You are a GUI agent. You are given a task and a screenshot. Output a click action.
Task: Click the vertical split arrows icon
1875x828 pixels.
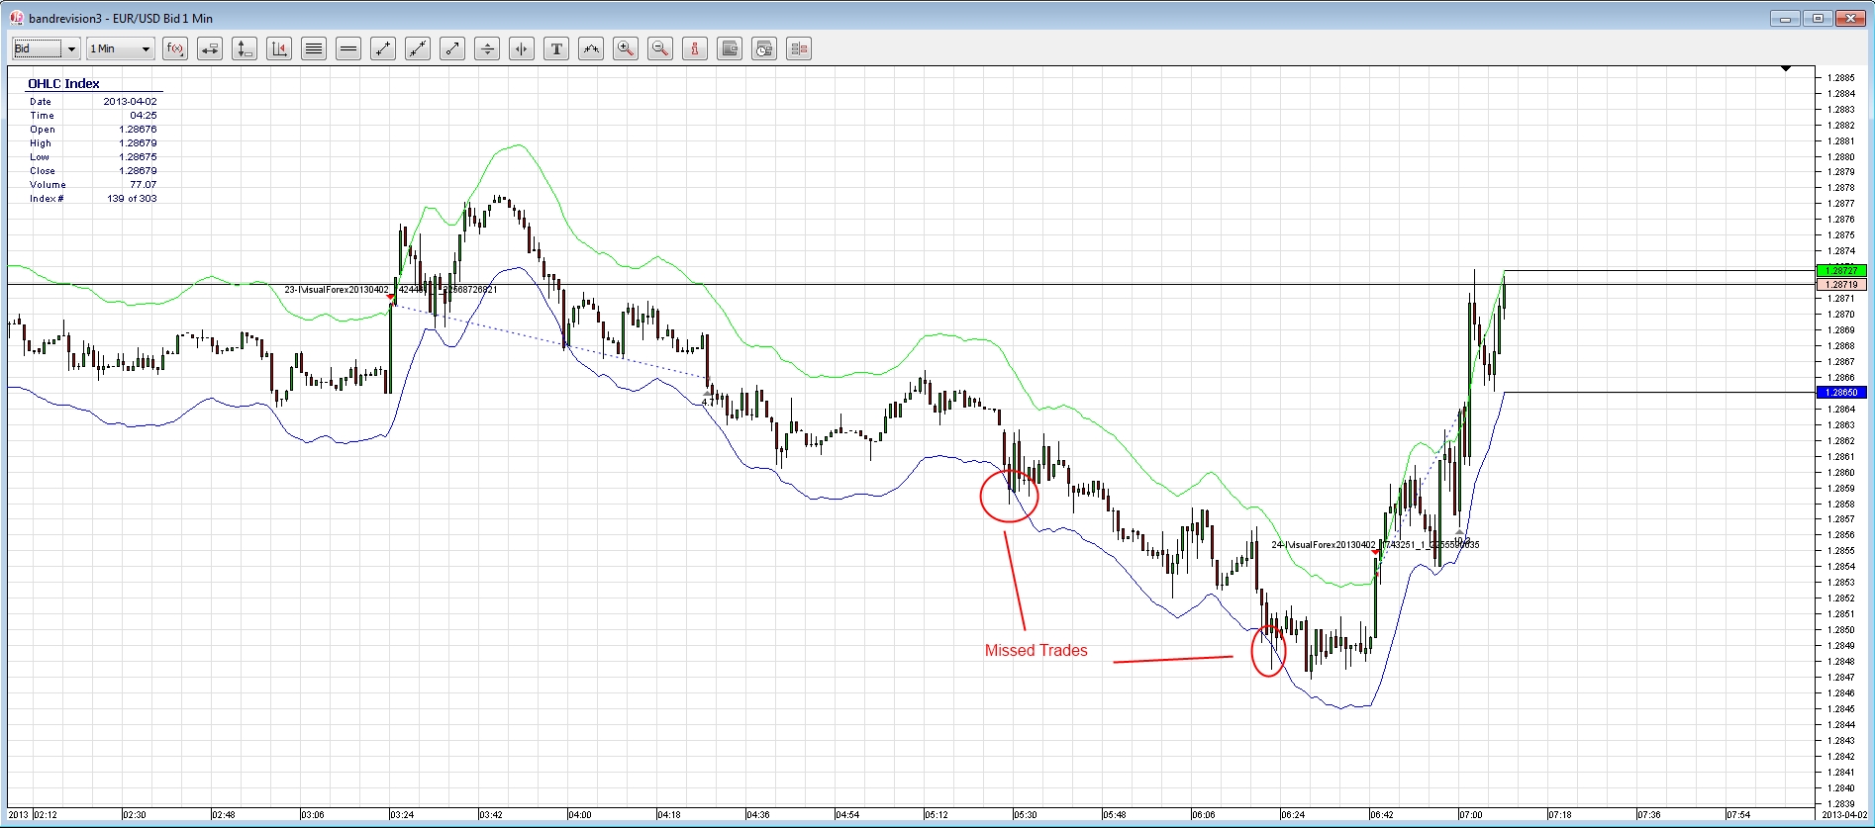pos(487,48)
